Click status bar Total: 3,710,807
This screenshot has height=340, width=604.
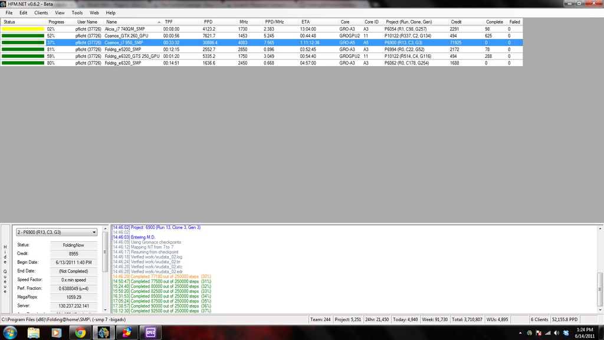click(467, 319)
